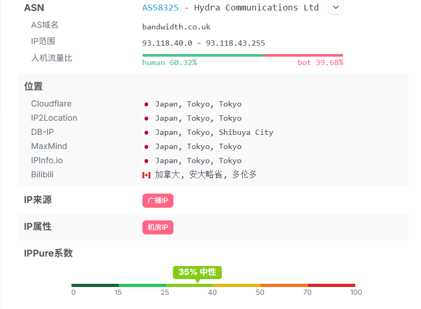Click the bot 39.68% label
The height and width of the screenshot is (309, 421).
tap(321, 63)
